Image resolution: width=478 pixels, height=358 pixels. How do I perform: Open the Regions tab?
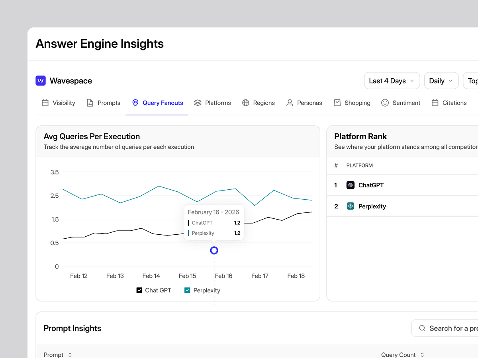tap(259, 103)
